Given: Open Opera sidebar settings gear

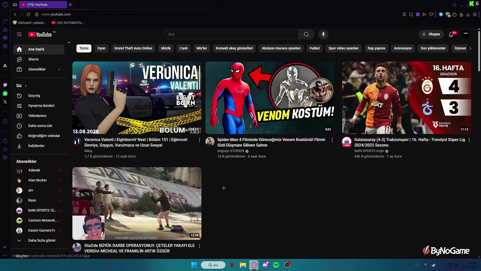Looking at the screenshot, I should pos(5,157).
